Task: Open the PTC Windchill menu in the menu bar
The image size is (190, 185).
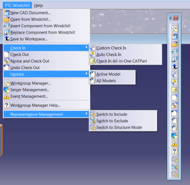Action: tap(17, 5)
